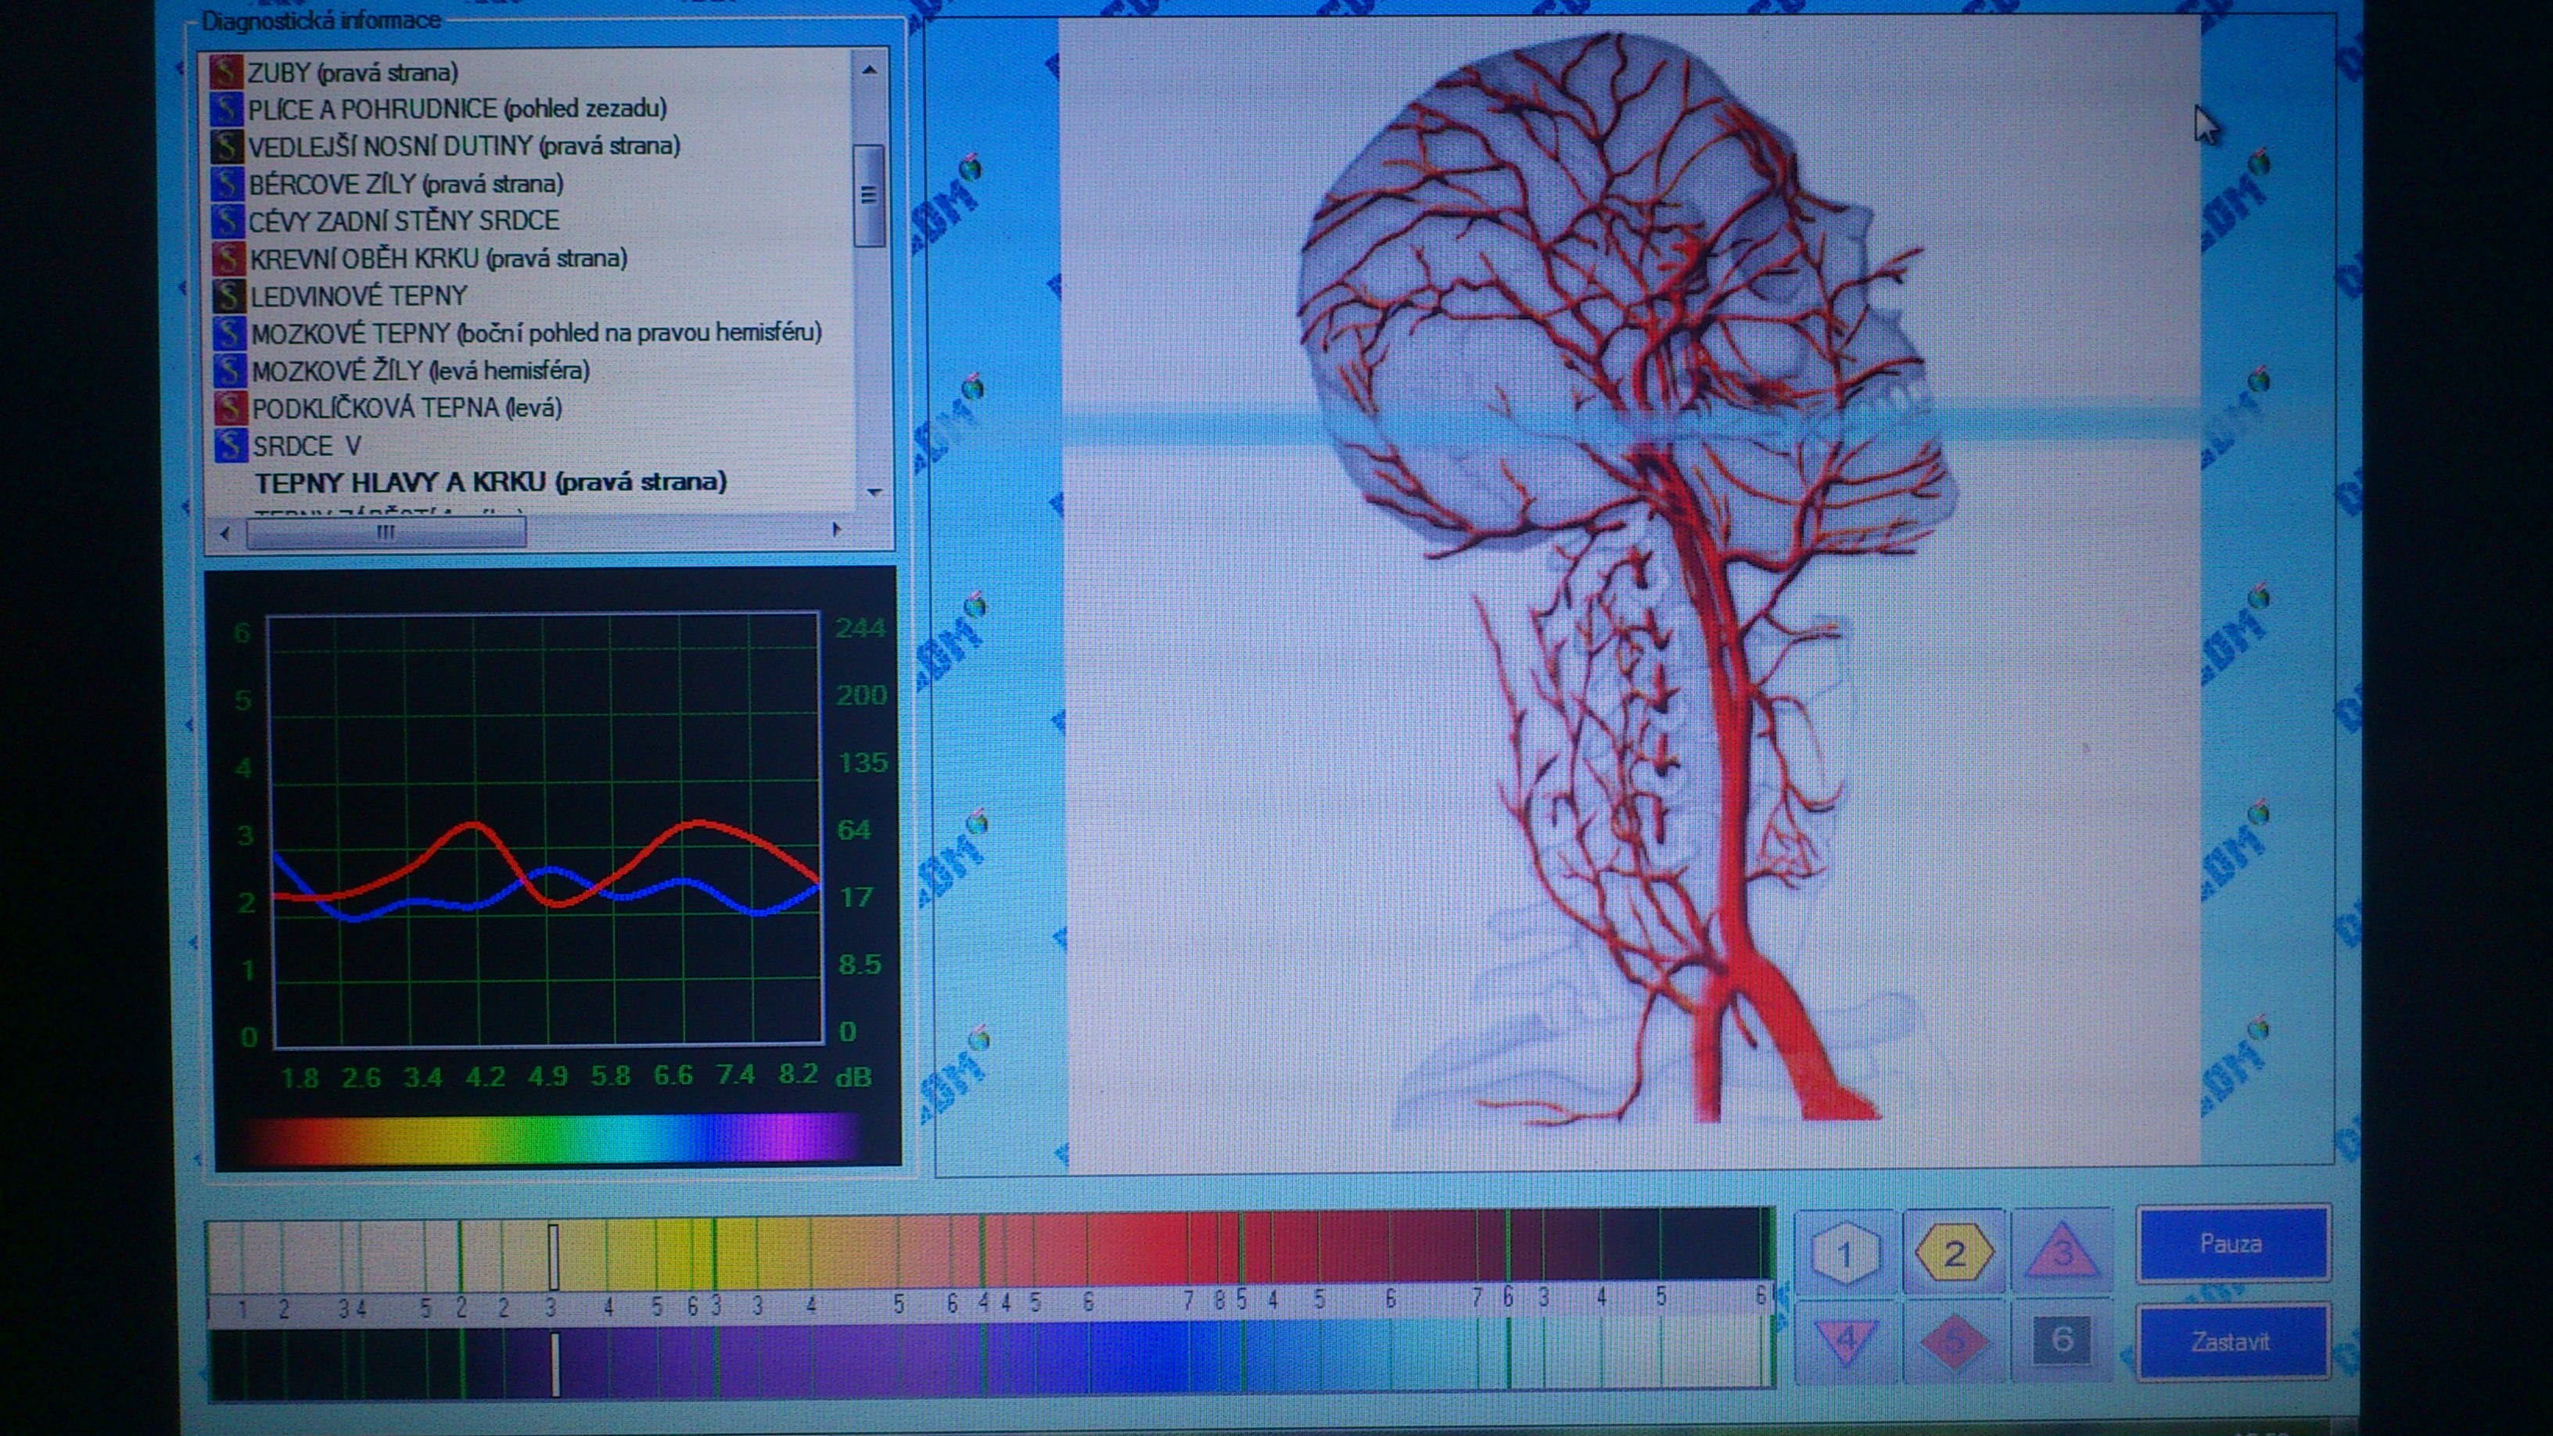Click the icon beside LEDVINOVÉ TEPNY
The height and width of the screenshot is (1436, 2553).
[229, 296]
